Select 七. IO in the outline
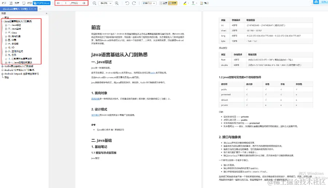Viewport: 328px width, 188px height. click(11, 47)
